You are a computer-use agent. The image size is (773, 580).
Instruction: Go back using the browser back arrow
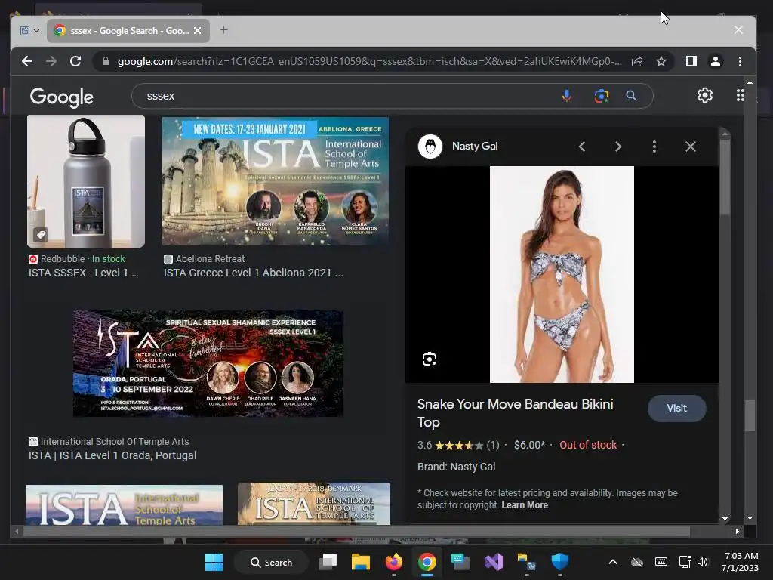click(x=27, y=61)
